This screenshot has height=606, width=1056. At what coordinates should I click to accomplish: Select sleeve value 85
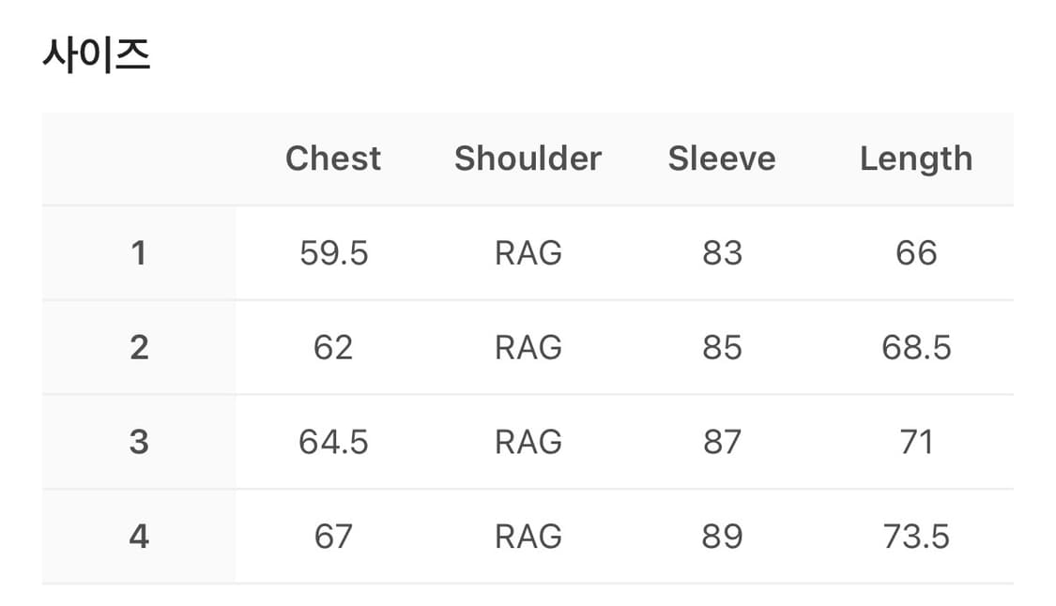(x=722, y=348)
